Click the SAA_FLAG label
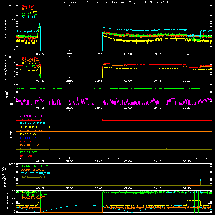Screen dimensions: 215x215 [x=26, y=141]
